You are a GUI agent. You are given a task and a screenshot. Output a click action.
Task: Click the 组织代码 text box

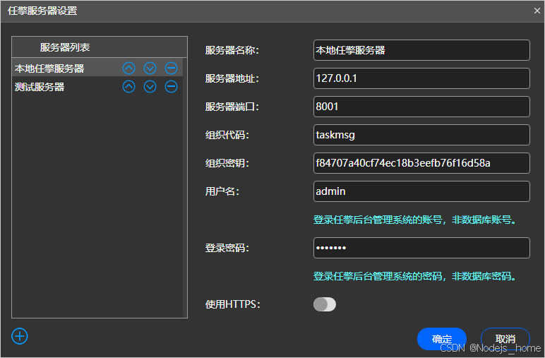[x=421, y=135]
